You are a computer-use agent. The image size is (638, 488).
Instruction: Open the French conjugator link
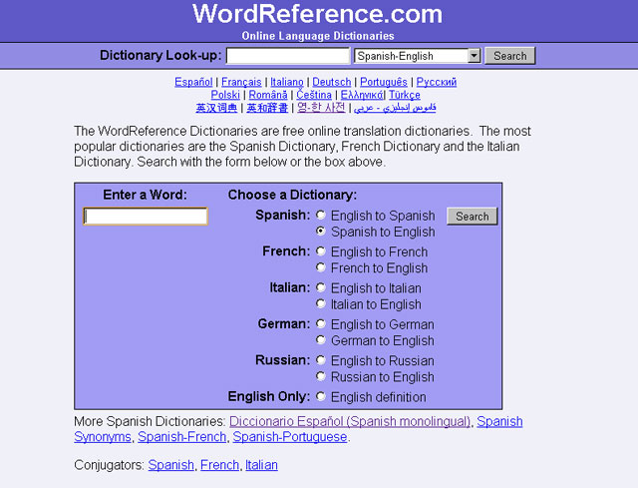click(219, 465)
